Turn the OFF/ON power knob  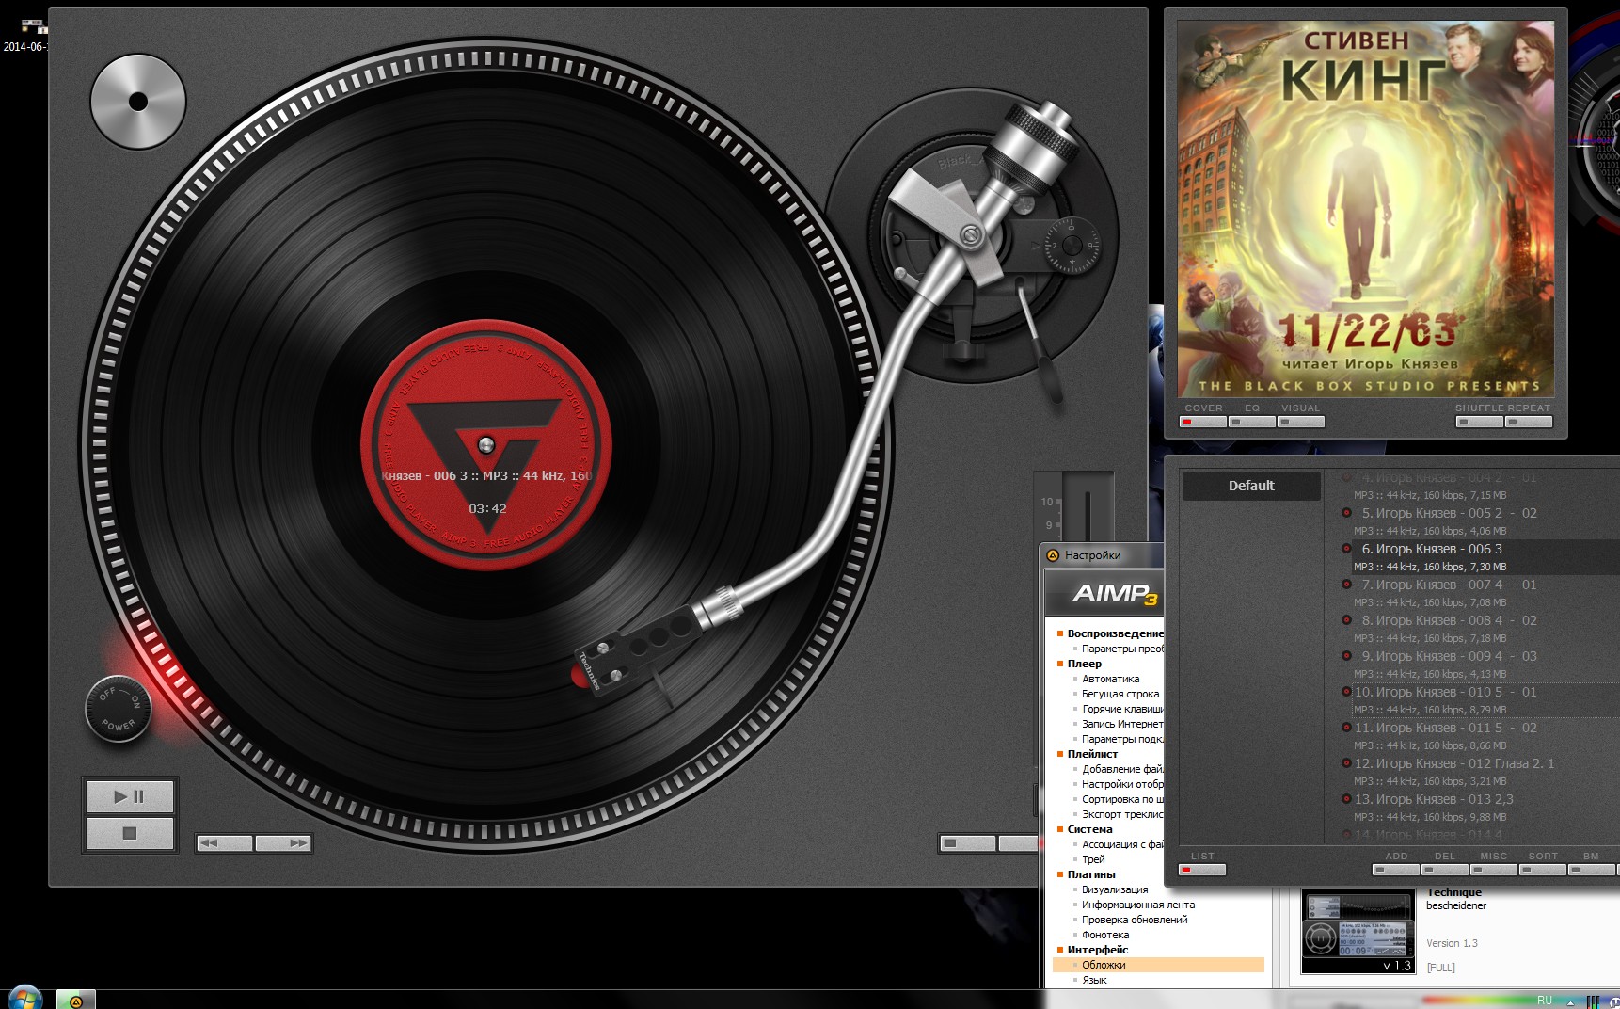[119, 709]
